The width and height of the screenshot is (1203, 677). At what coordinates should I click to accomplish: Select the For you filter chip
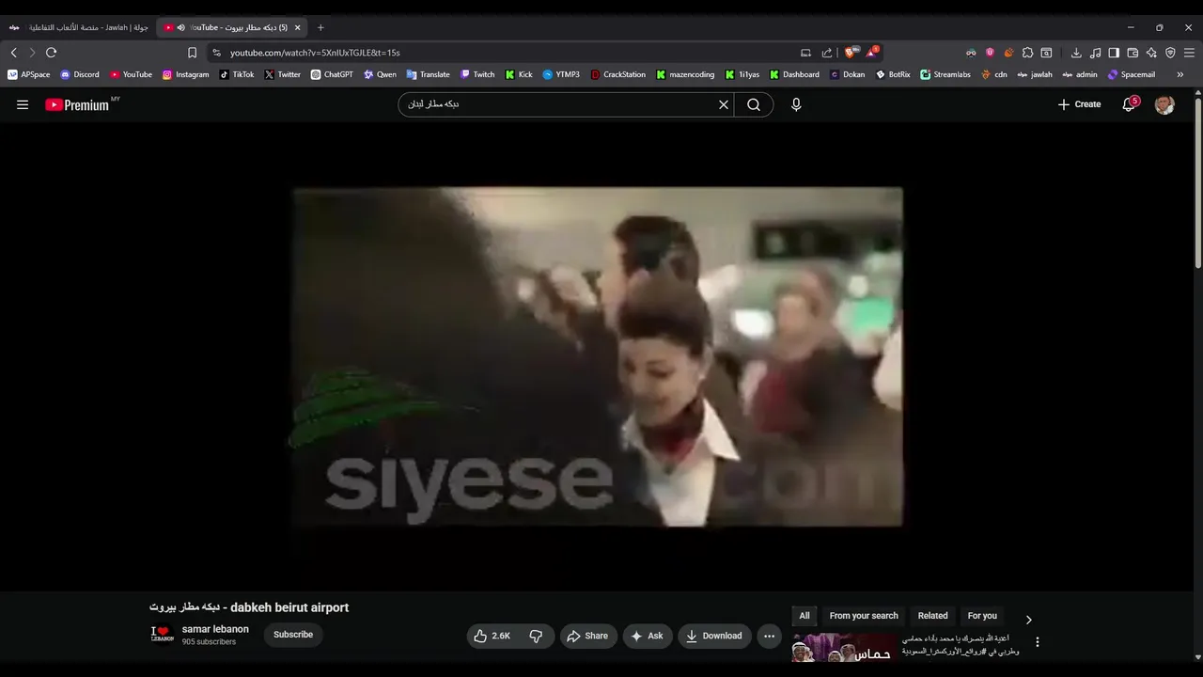982,616
